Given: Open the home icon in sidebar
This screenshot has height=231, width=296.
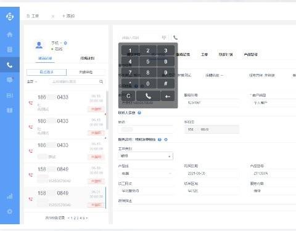Looking at the screenshot, I should click(10, 34).
